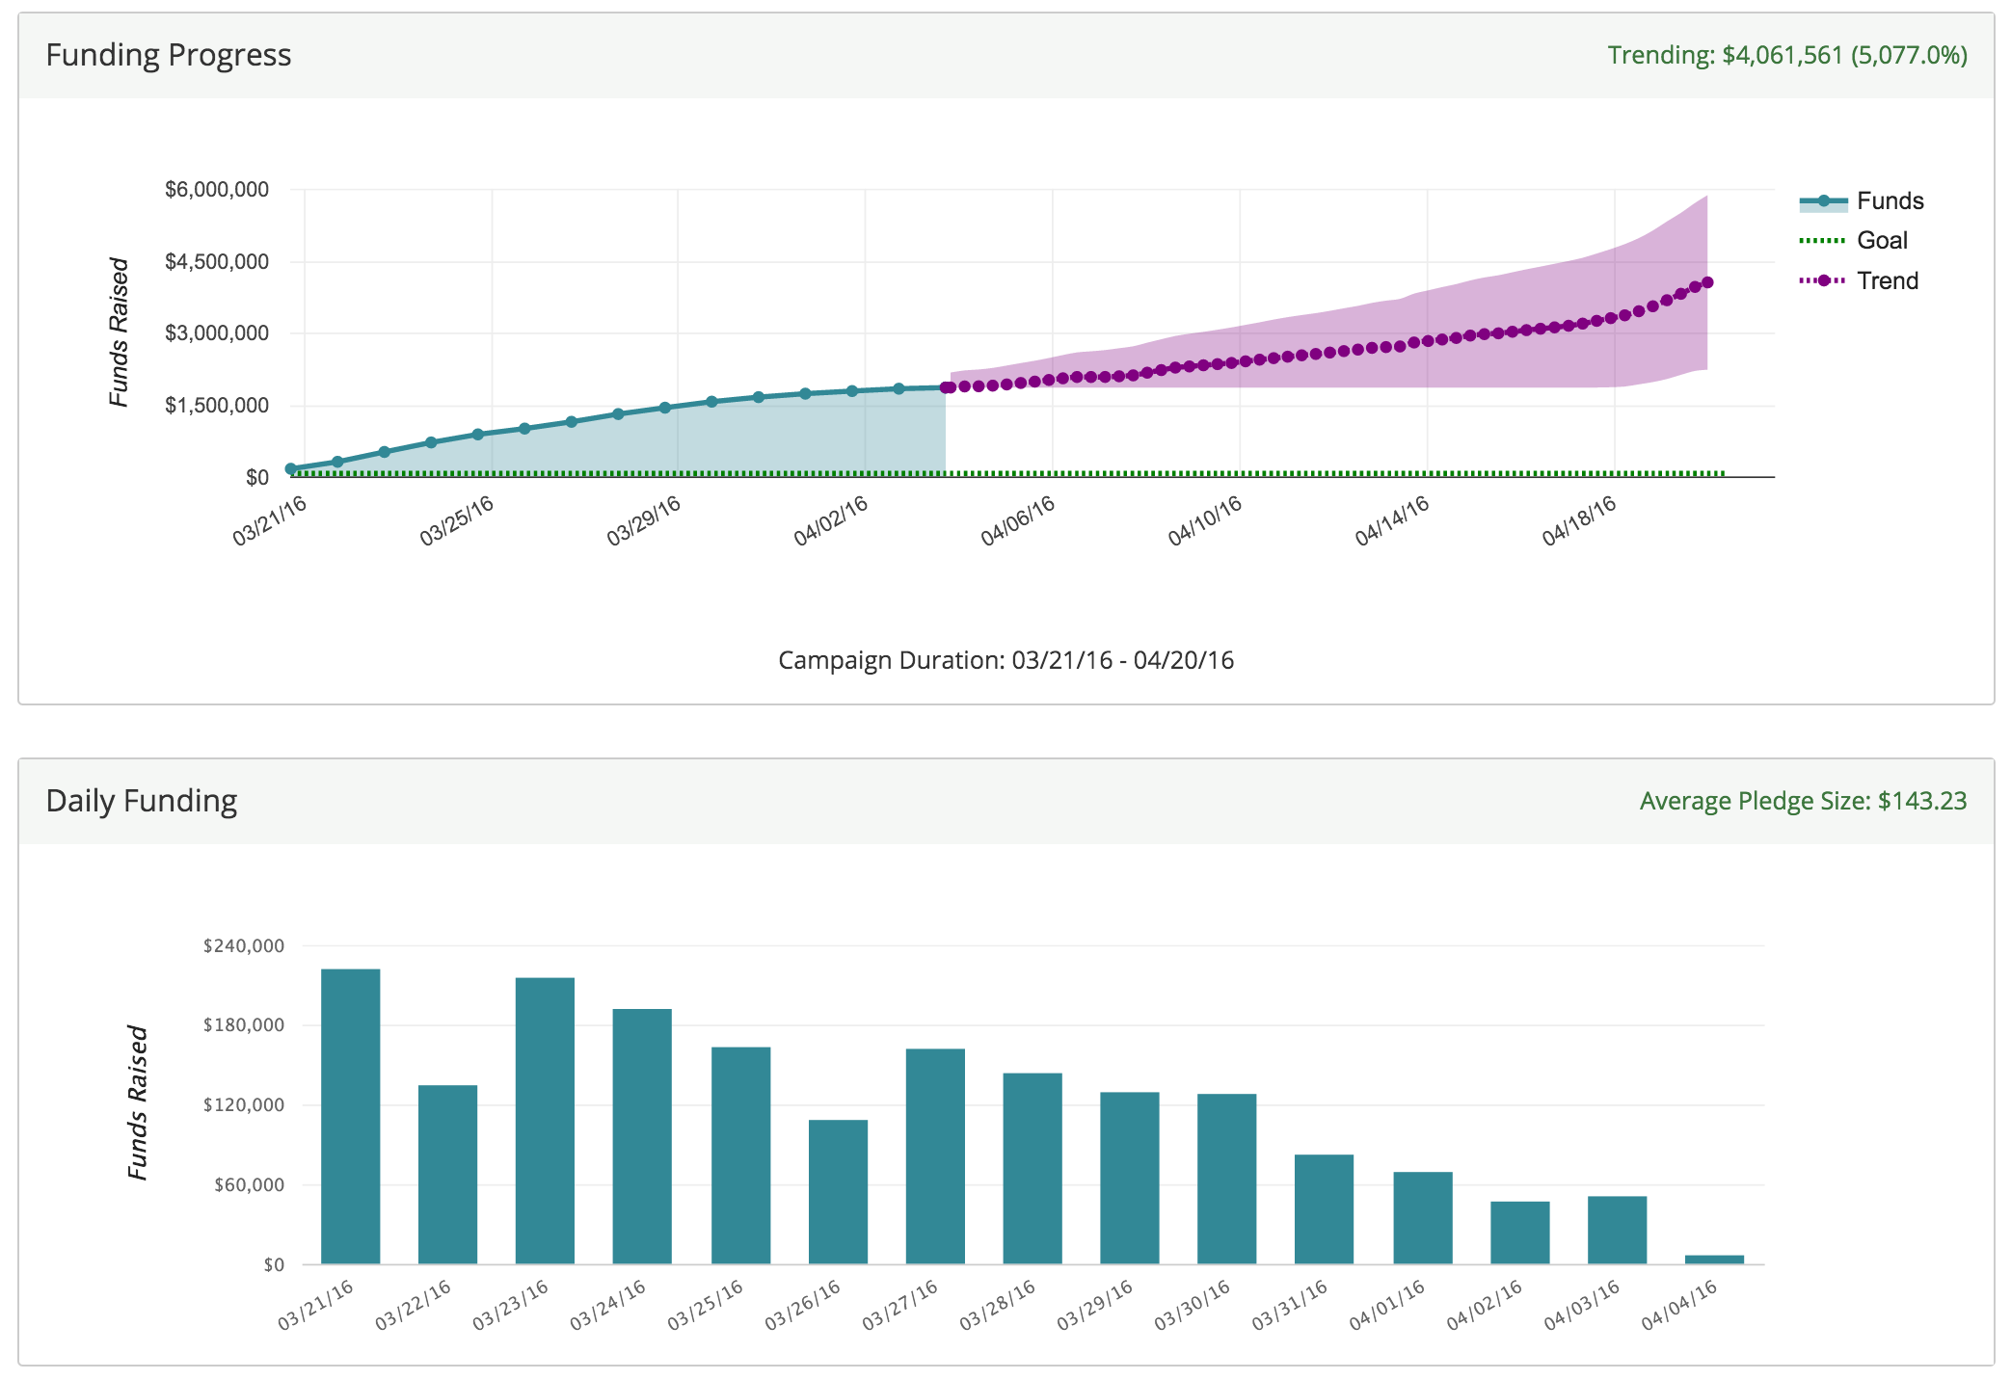Select the 03/26/16 bar in Daily Funding
This screenshot has width=2011, height=1380.
838,1191
